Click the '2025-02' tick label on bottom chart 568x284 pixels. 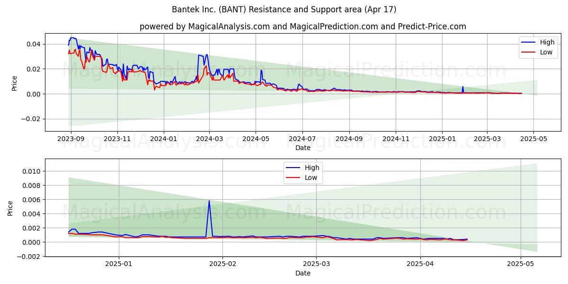point(222,264)
